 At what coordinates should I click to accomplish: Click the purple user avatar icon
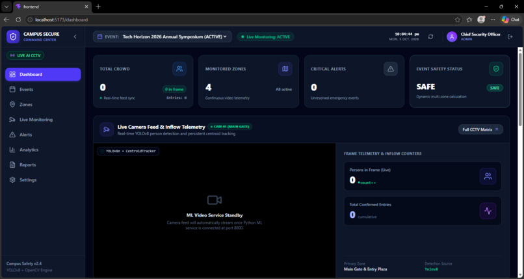coord(452,37)
